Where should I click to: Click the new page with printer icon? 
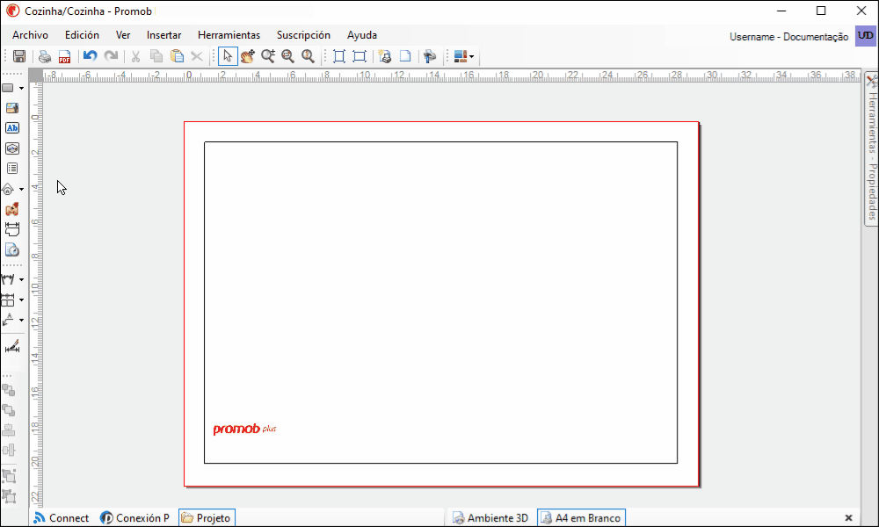point(385,56)
